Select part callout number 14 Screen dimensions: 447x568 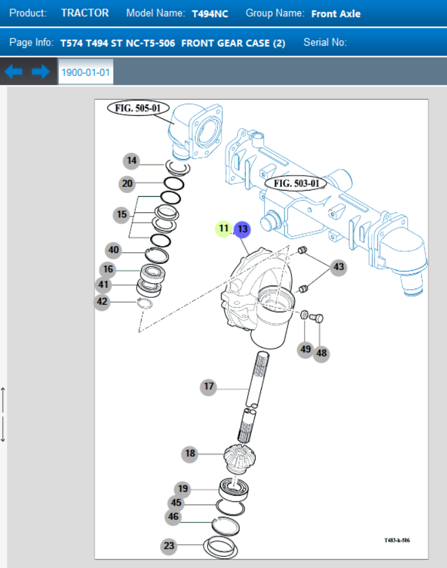click(131, 161)
